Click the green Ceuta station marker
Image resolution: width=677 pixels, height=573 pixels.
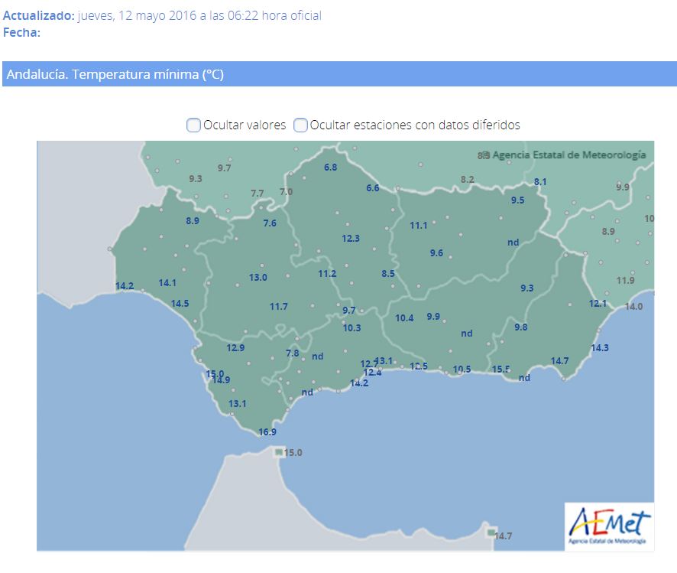278,452
